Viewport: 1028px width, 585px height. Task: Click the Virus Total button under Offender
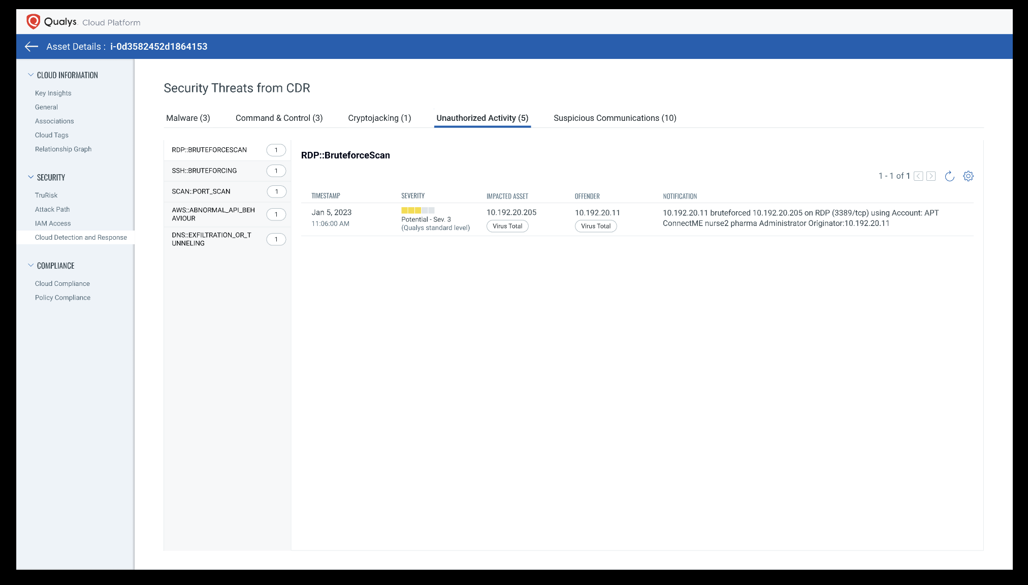click(595, 226)
